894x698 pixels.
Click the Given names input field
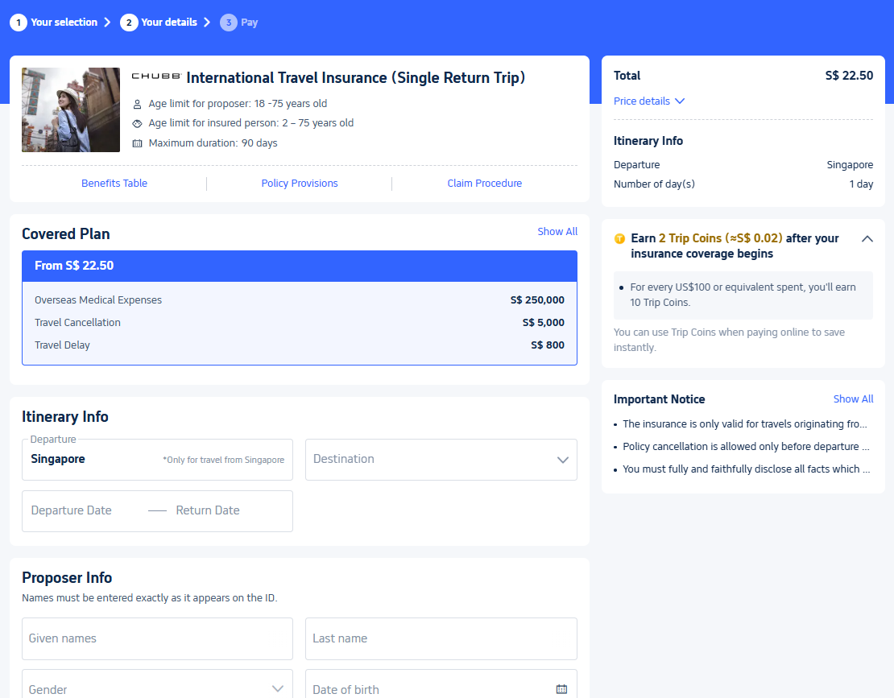click(157, 638)
